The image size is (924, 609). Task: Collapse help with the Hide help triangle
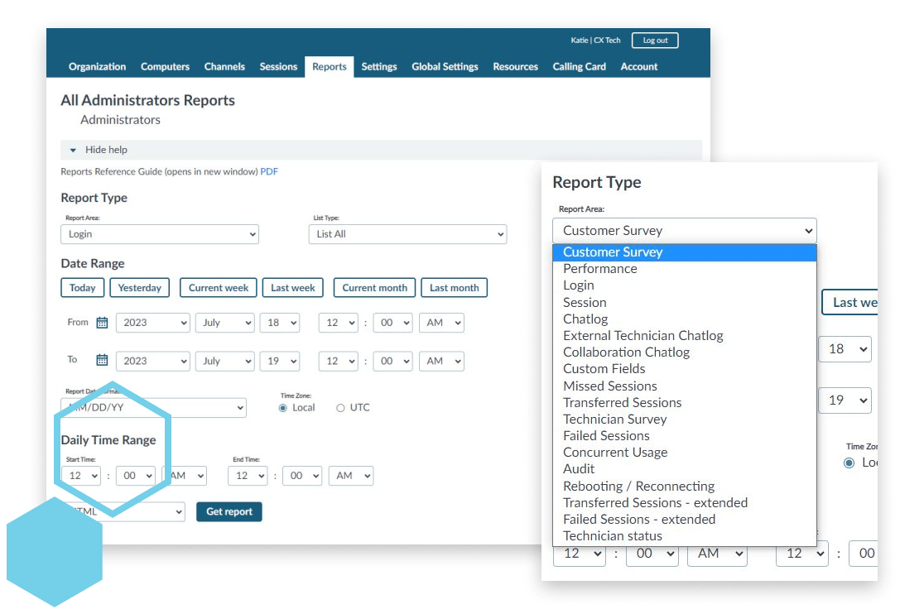[73, 151]
